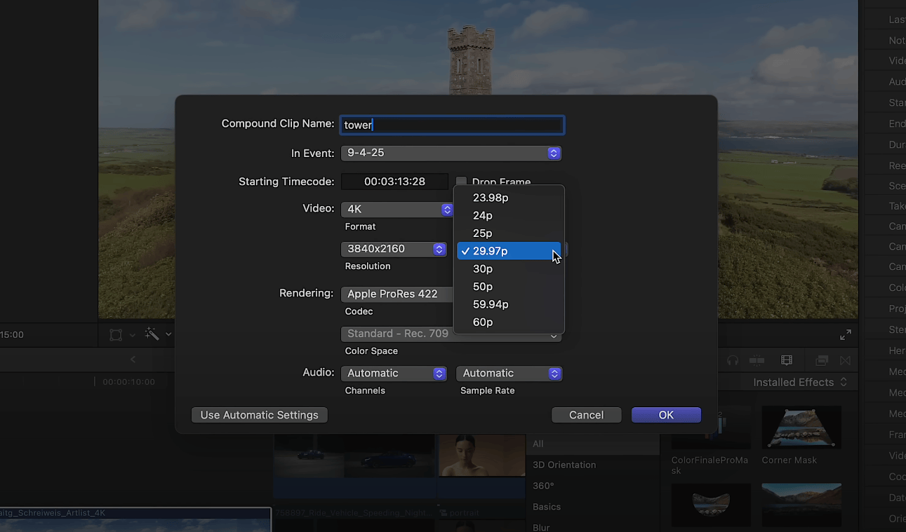Open the effects browser icon
The width and height of the screenshot is (906, 532).
[x=821, y=360]
